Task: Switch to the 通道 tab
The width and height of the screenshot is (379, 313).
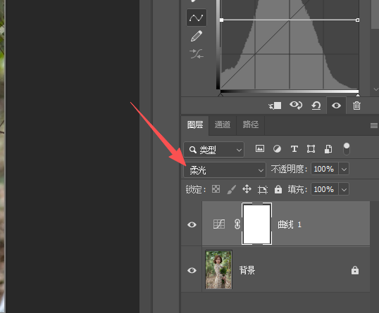Action: (x=223, y=124)
